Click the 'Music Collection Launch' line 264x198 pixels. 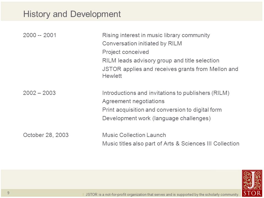pos(134,135)
